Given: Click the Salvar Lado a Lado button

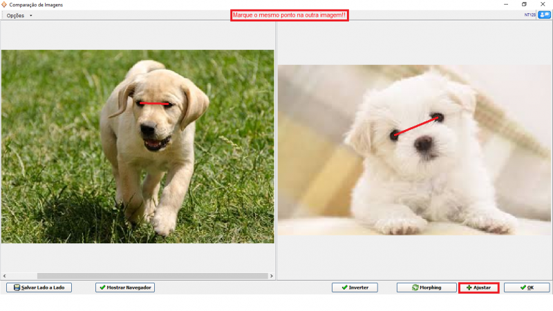Looking at the screenshot, I should [x=39, y=287].
